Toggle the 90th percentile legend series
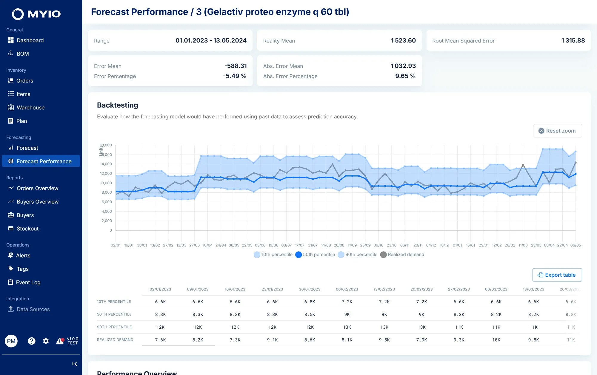597x375 pixels. pos(357,255)
